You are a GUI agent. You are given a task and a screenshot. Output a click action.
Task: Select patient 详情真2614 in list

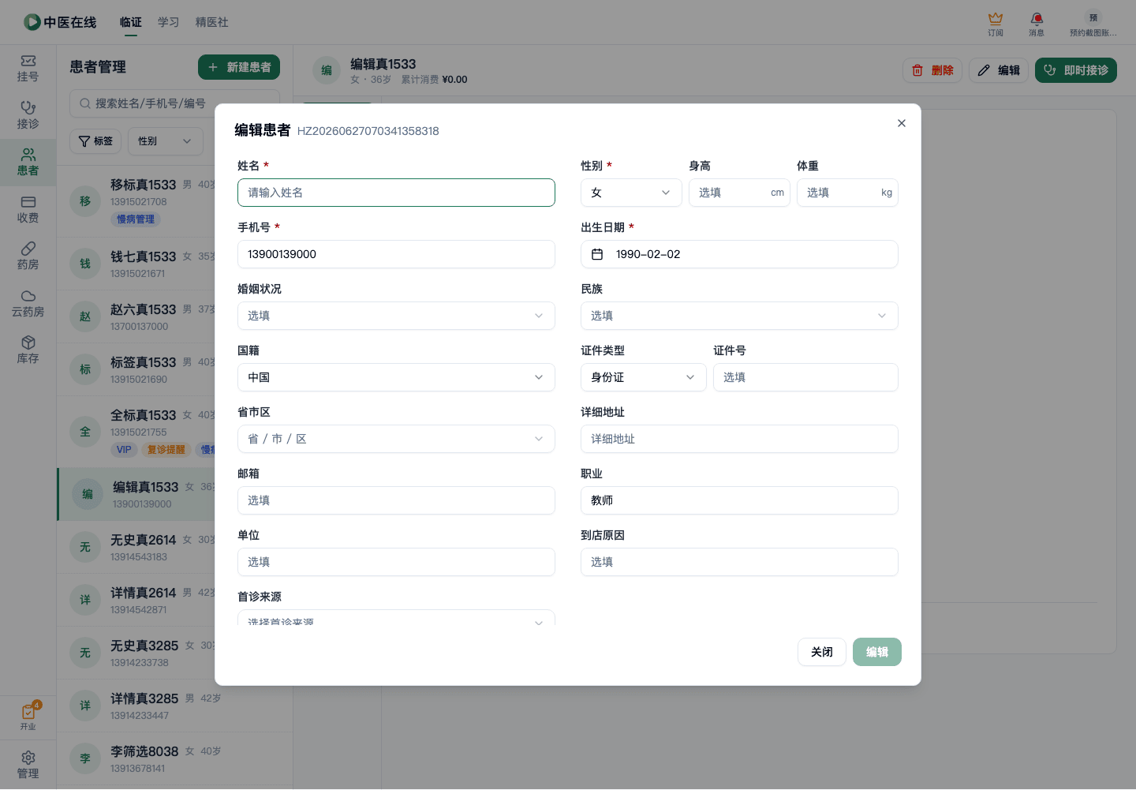pos(136,600)
